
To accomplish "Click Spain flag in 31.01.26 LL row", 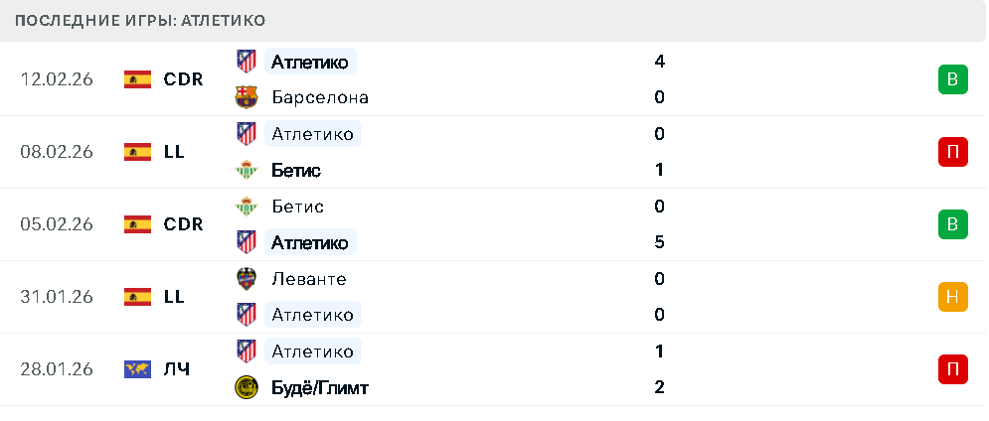I will 137,297.
